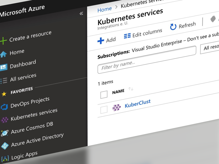Click the circular Refresh arrow icon

click(173, 27)
